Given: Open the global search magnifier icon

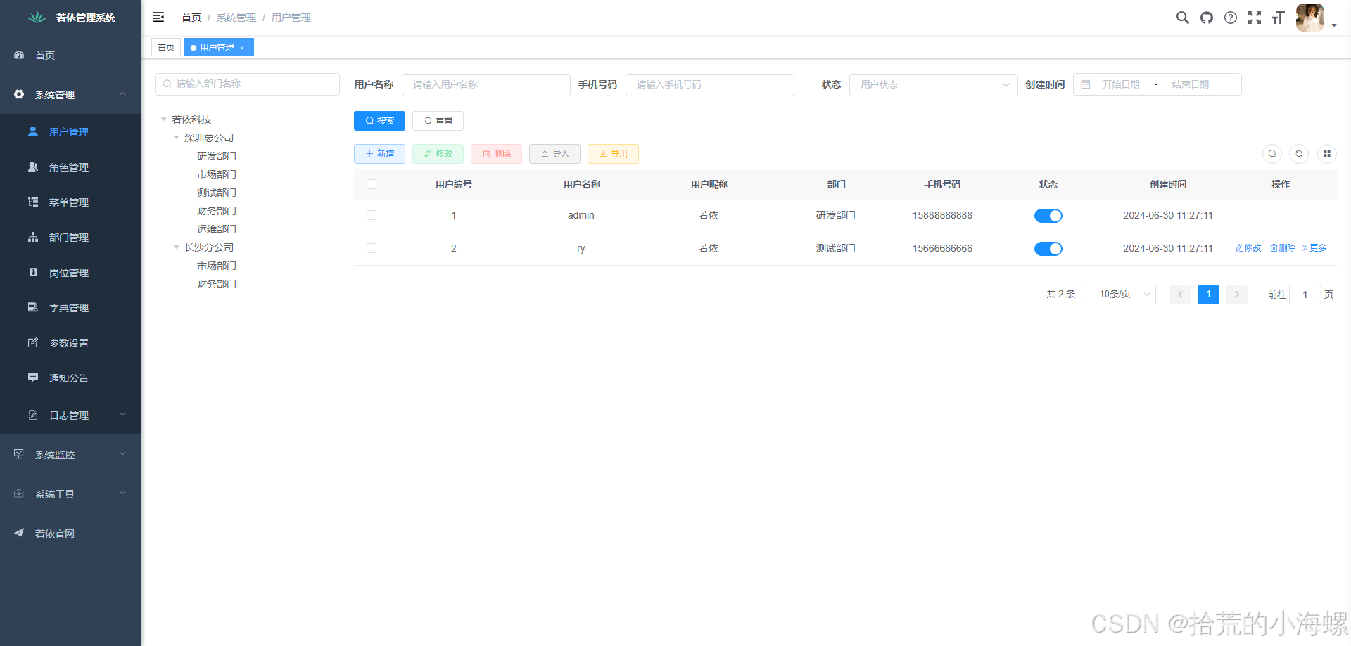Looking at the screenshot, I should point(1183,18).
